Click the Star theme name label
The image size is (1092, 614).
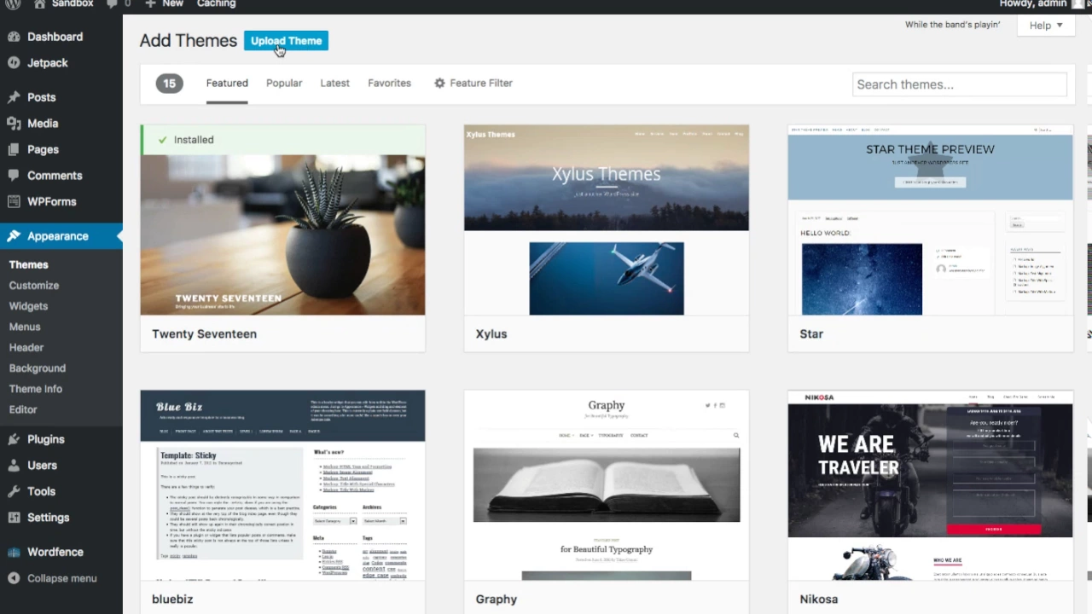(811, 334)
